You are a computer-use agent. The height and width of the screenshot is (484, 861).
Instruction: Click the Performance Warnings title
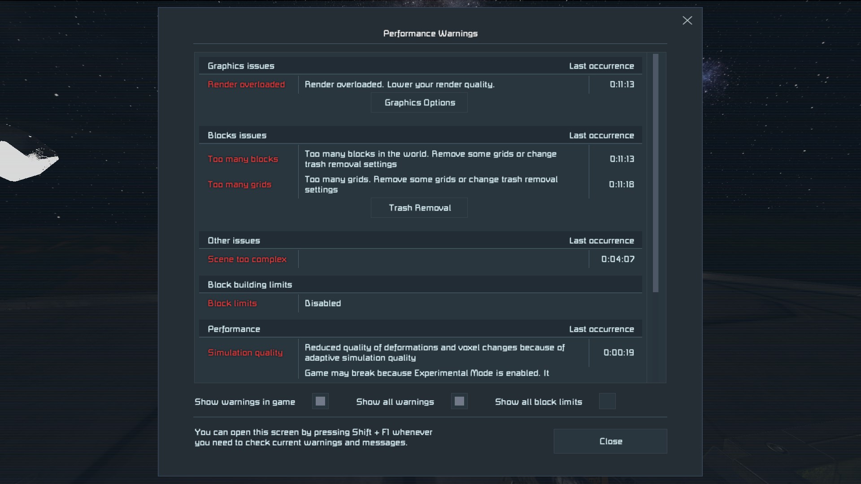pos(430,34)
